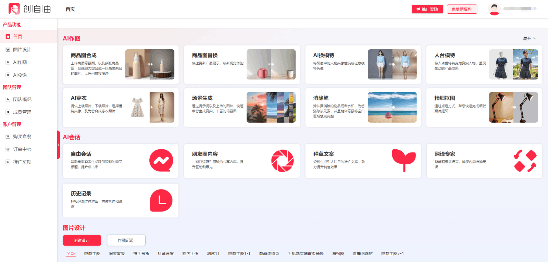Select the 海报图 category tab

point(338,253)
